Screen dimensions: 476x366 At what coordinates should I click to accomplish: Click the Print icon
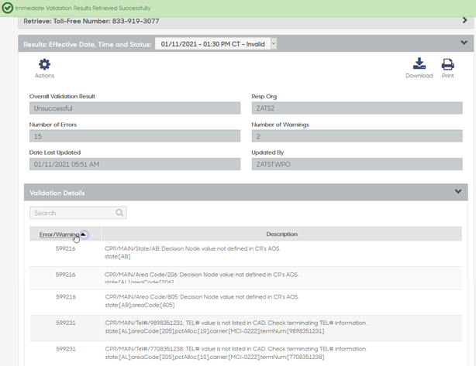[x=447, y=67]
